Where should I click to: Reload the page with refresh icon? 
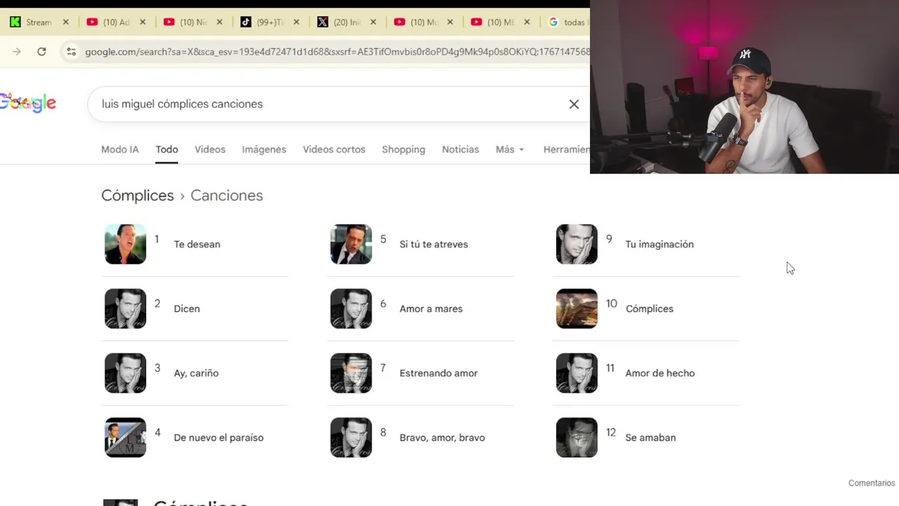coord(41,51)
